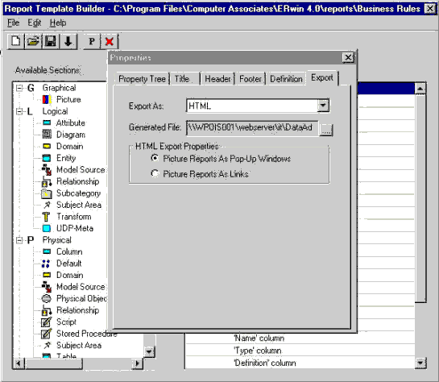The width and height of the screenshot is (439, 382).
Task: Select the 'Name' column row
Action: tap(300, 338)
